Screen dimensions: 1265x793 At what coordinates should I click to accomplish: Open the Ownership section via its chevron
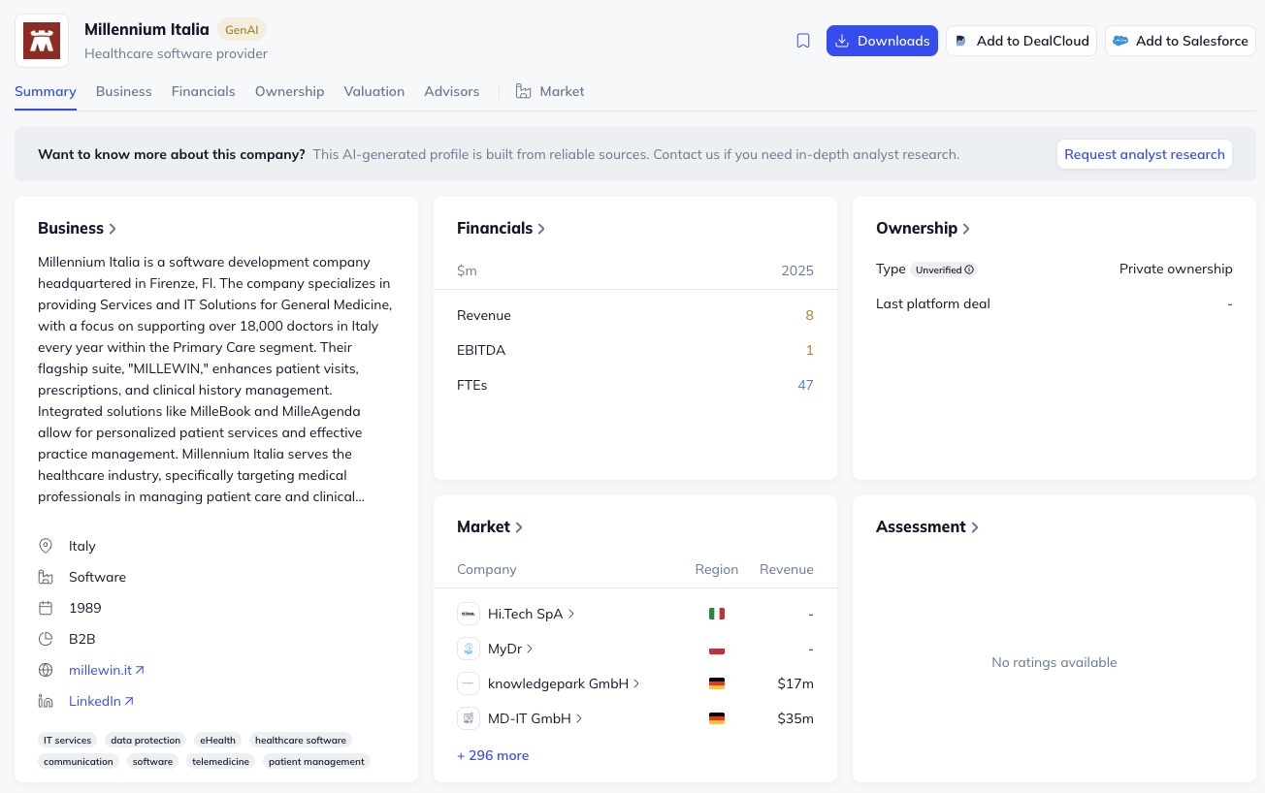[966, 229]
